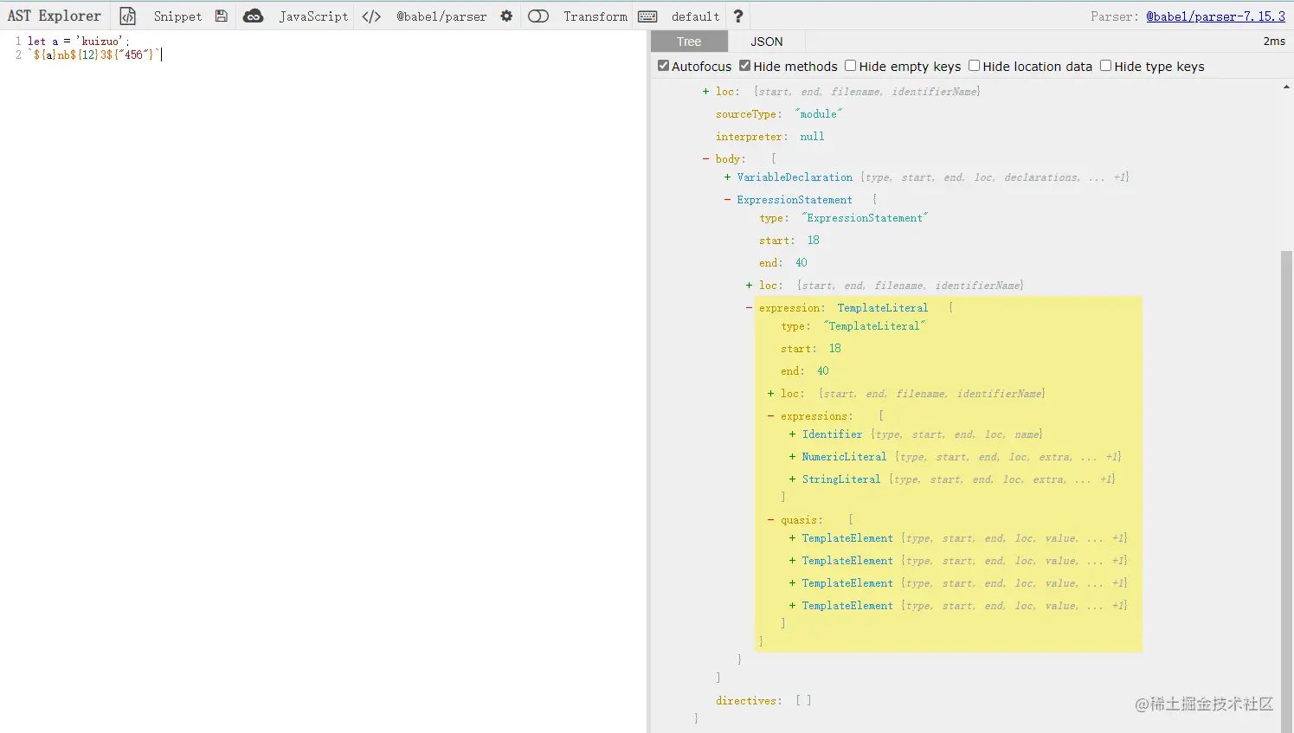Click the template literal code line

(94, 55)
